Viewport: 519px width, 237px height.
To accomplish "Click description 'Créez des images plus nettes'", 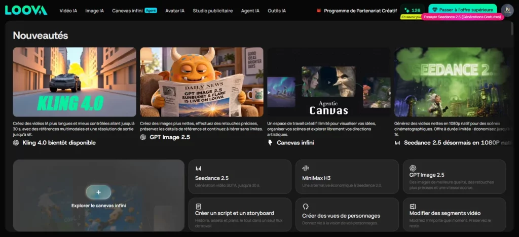I will click(201, 126).
